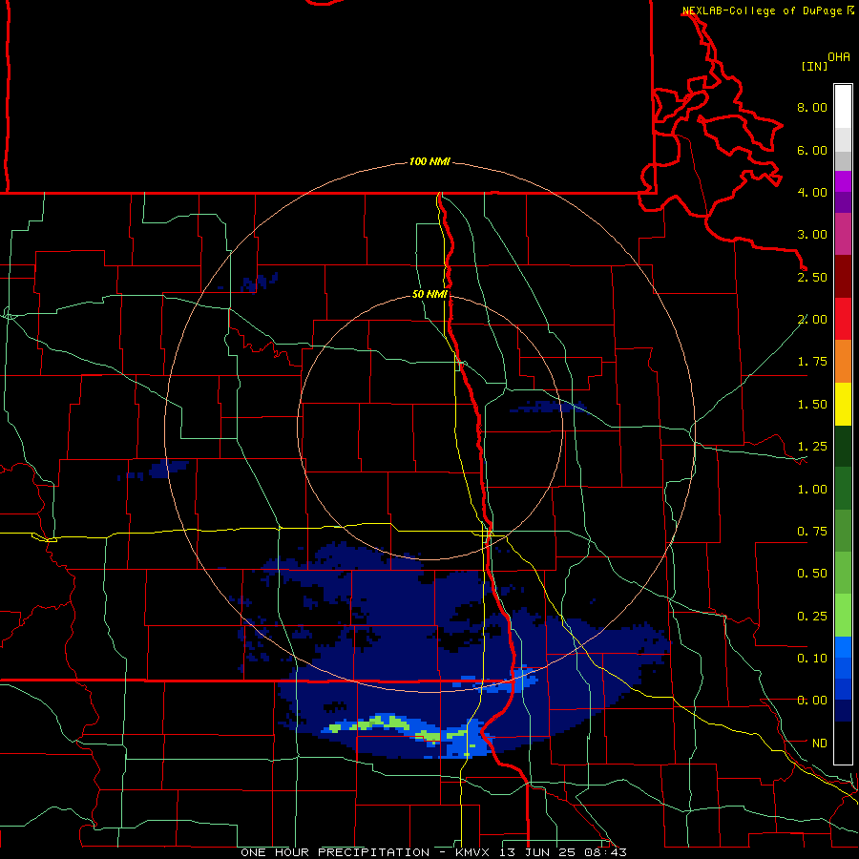Screen dimensions: 859x859
Task: Click the 0.50 legend value
Action: point(812,574)
